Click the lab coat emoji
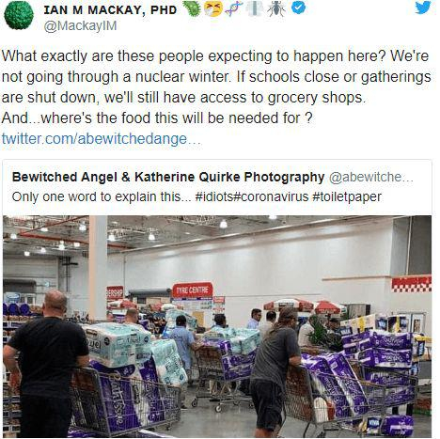The width and height of the screenshot is (440, 439). [254, 8]
